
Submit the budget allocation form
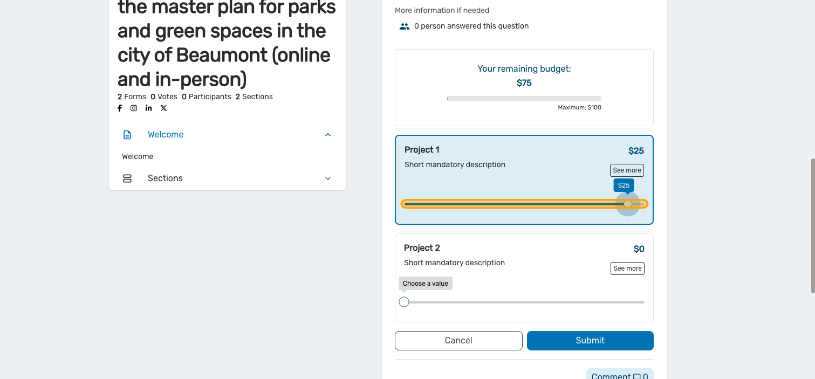(x=590, y=341)
